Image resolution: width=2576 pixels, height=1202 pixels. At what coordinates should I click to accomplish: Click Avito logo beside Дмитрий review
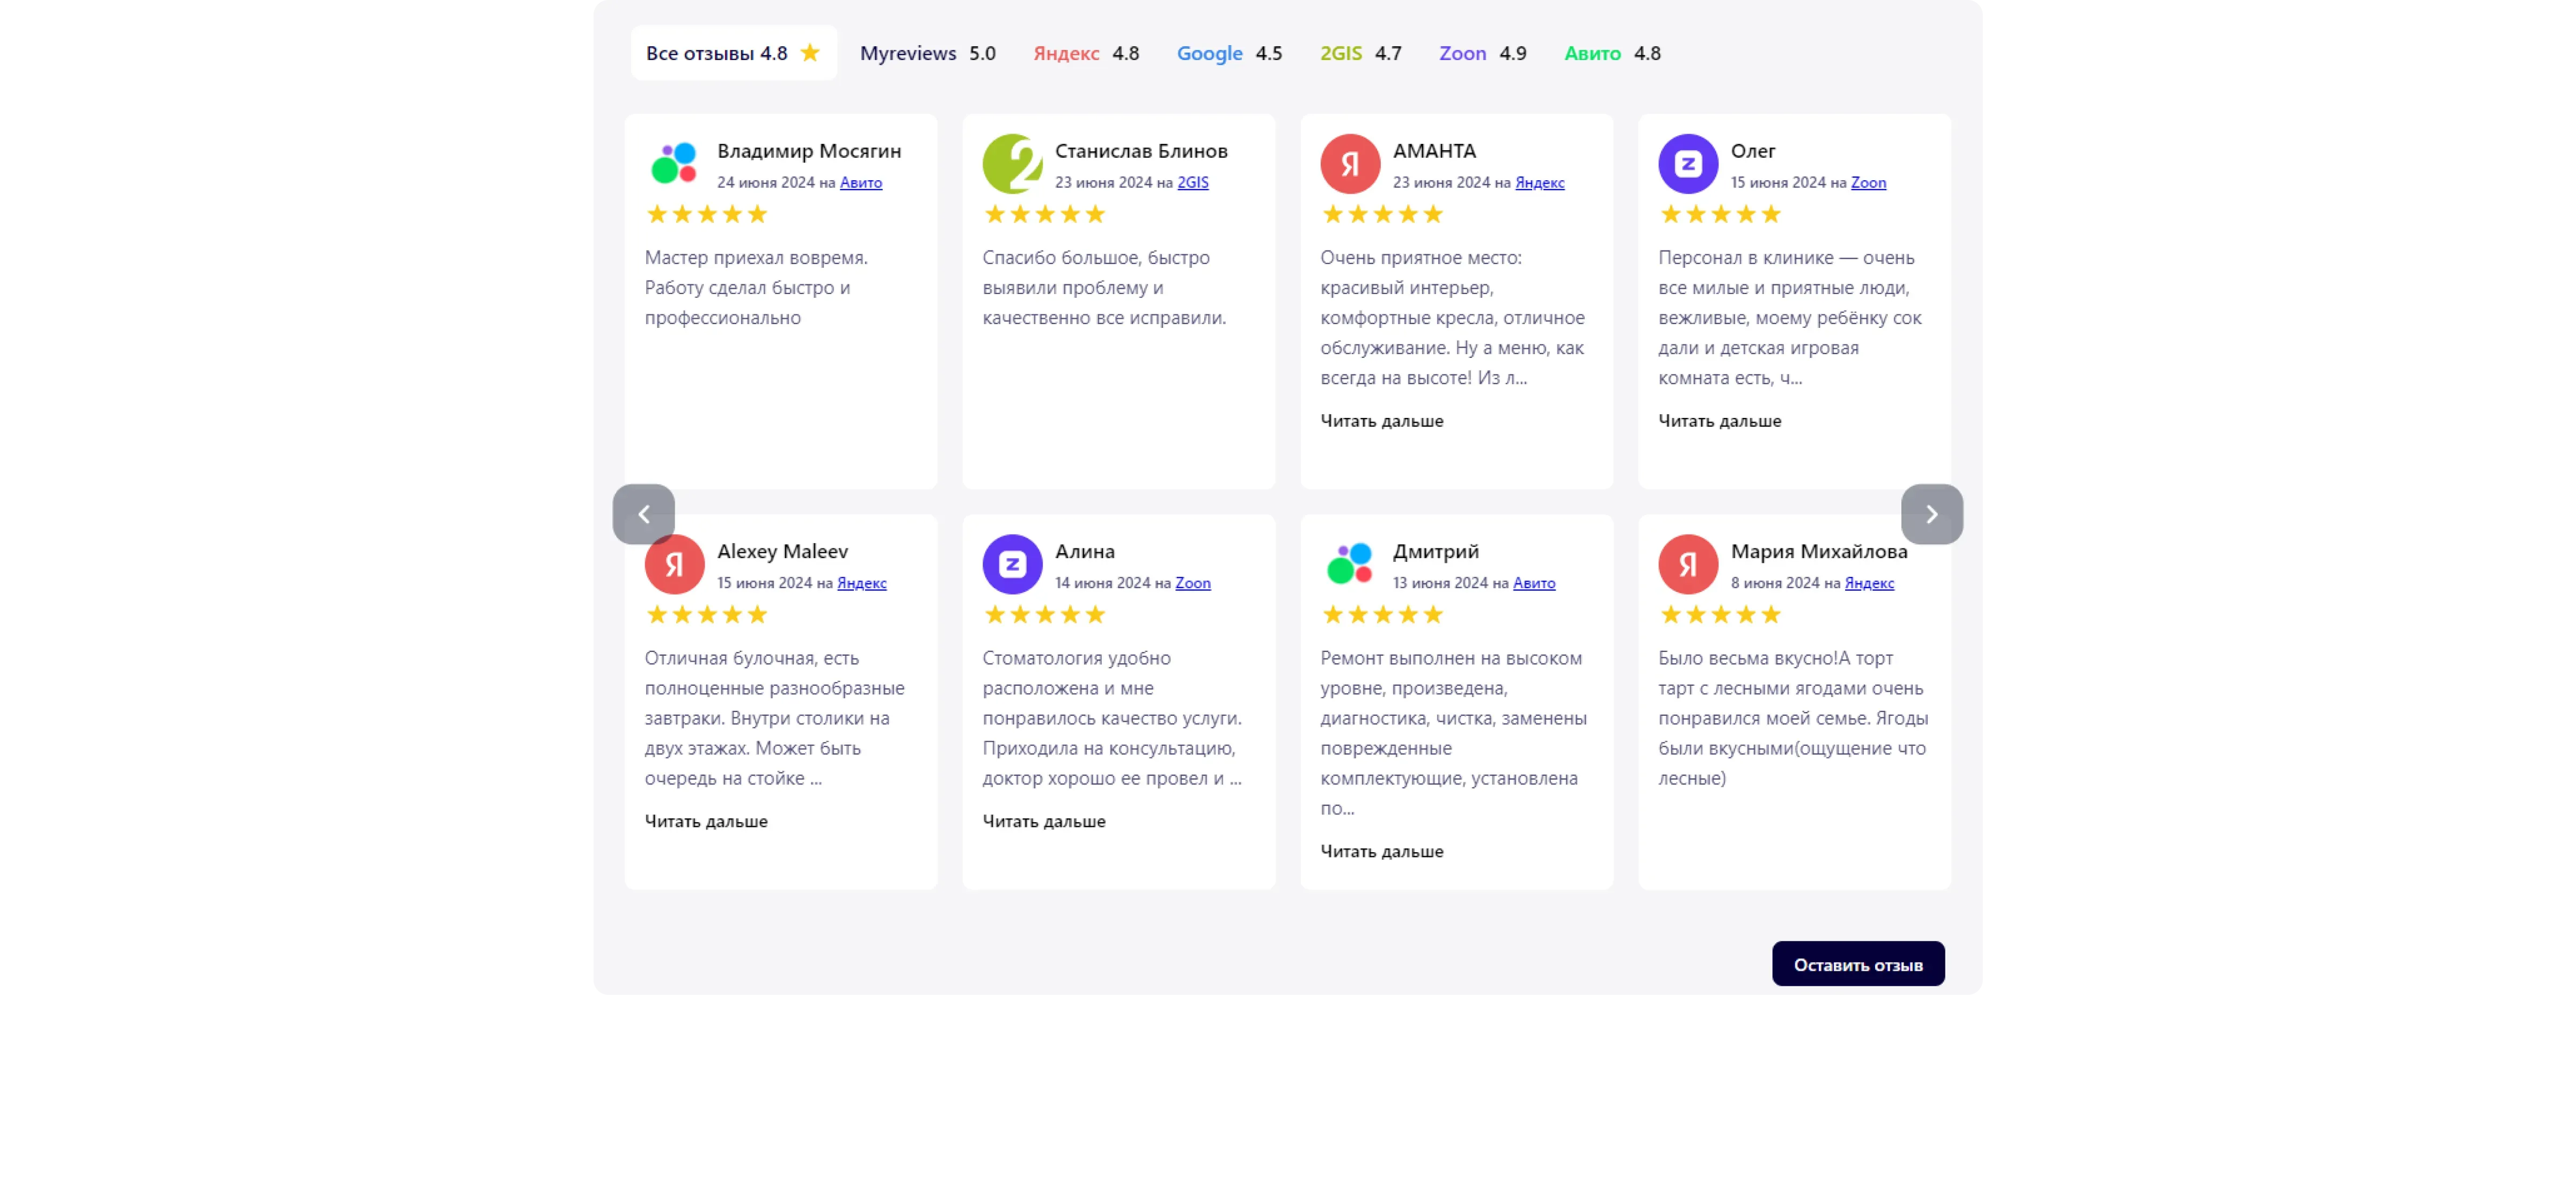tap(1350, 564)
